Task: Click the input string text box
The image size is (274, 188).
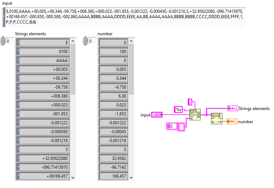Action: pyautogui.click(x=124, y=17)
